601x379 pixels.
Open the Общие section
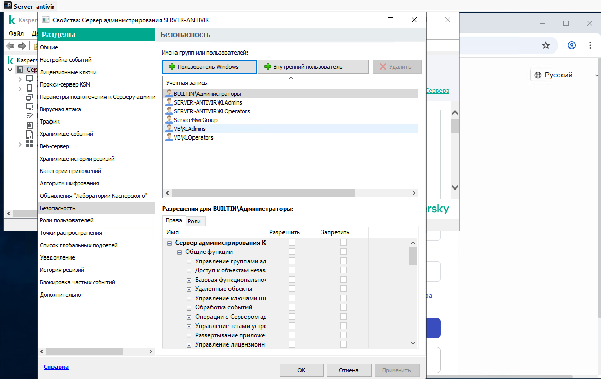coord(49,47)
